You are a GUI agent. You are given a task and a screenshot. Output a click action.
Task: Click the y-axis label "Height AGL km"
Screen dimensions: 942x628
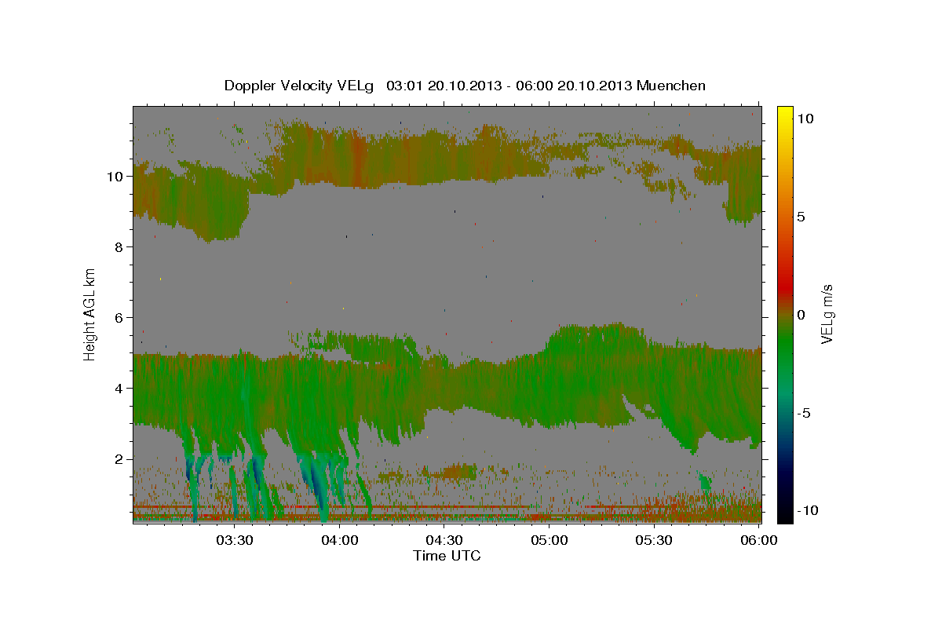point(90,313)
